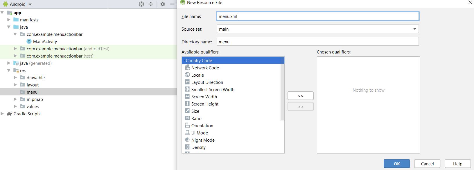Screen dimensions: 474x170
Task: Select the MainActivity class icon
Action: (x=29, y=41)
